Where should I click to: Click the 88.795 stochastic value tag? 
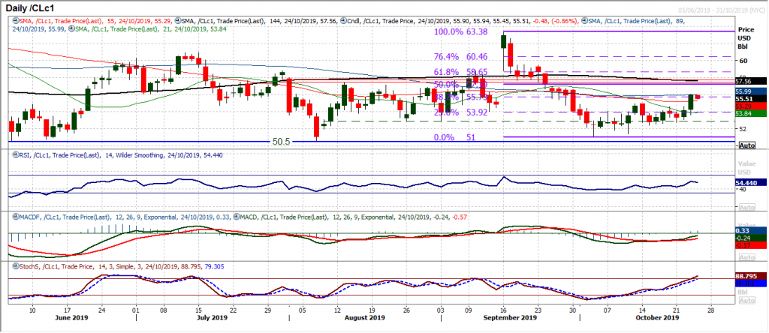(x=752, y=275)
